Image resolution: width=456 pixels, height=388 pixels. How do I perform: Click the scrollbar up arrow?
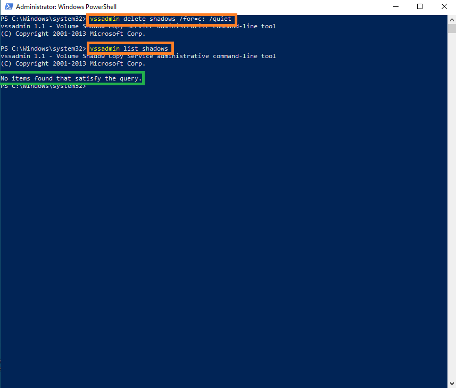452,20
